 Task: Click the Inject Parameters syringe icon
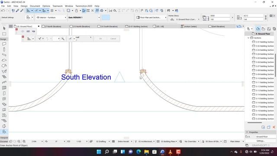tap(22, 10)
